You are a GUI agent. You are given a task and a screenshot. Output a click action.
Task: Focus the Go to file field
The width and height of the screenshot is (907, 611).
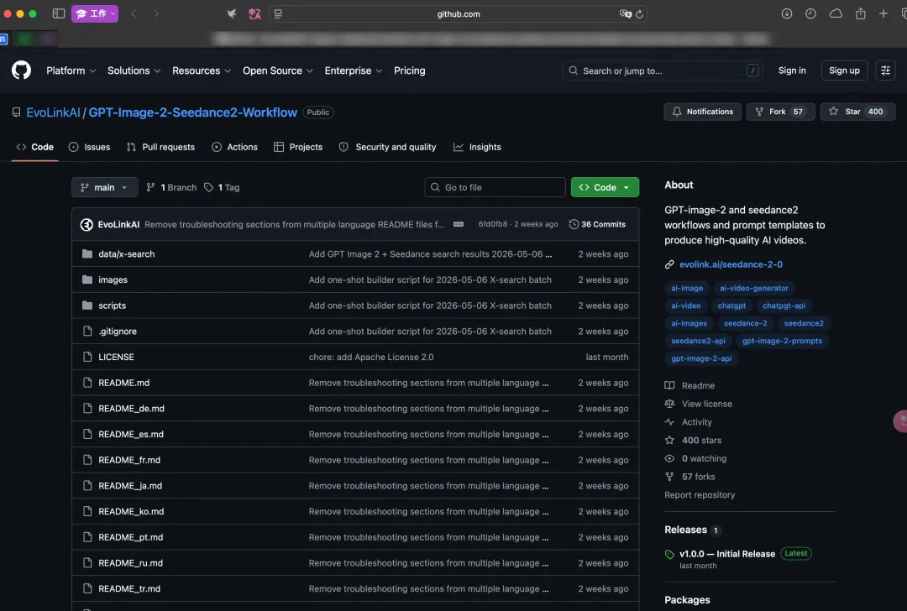[x=495, y=187]
